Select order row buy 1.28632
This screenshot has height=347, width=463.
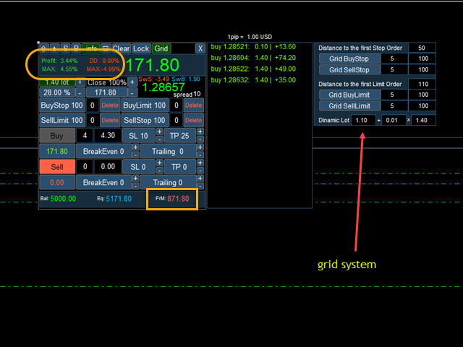(x=253, y=80)
